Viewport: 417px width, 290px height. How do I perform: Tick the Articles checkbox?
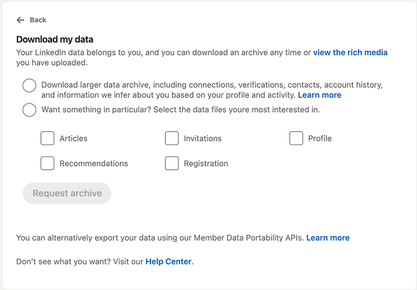[x=48, y=138]
